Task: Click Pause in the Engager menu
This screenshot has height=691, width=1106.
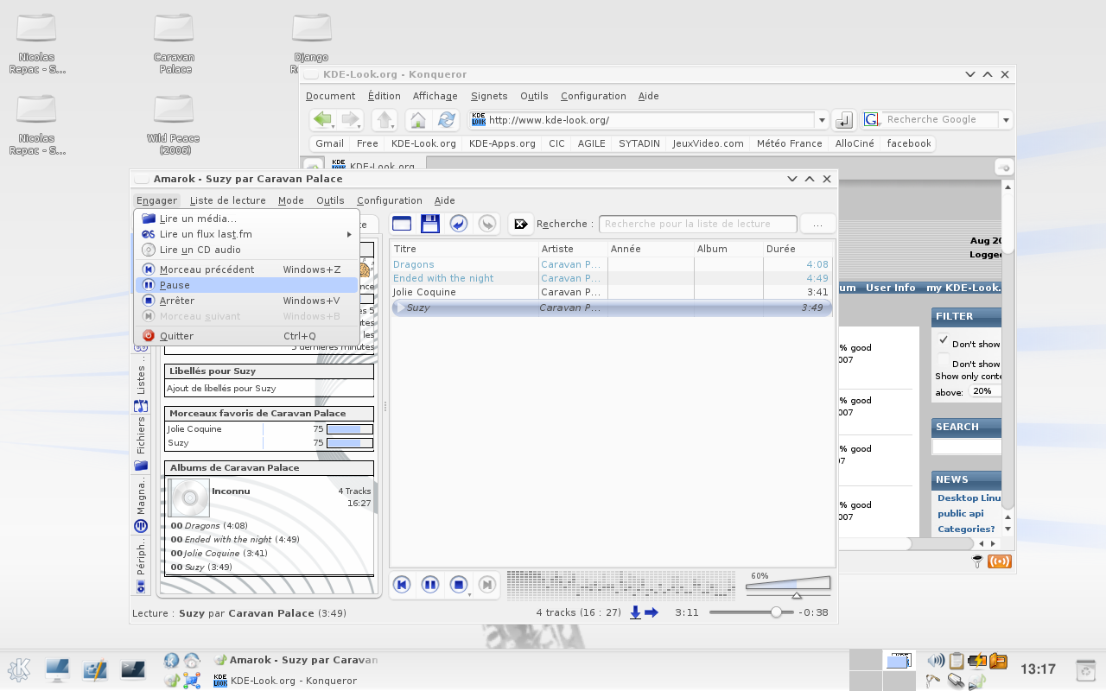Action: pyautogui.click(x=246, y=285)
